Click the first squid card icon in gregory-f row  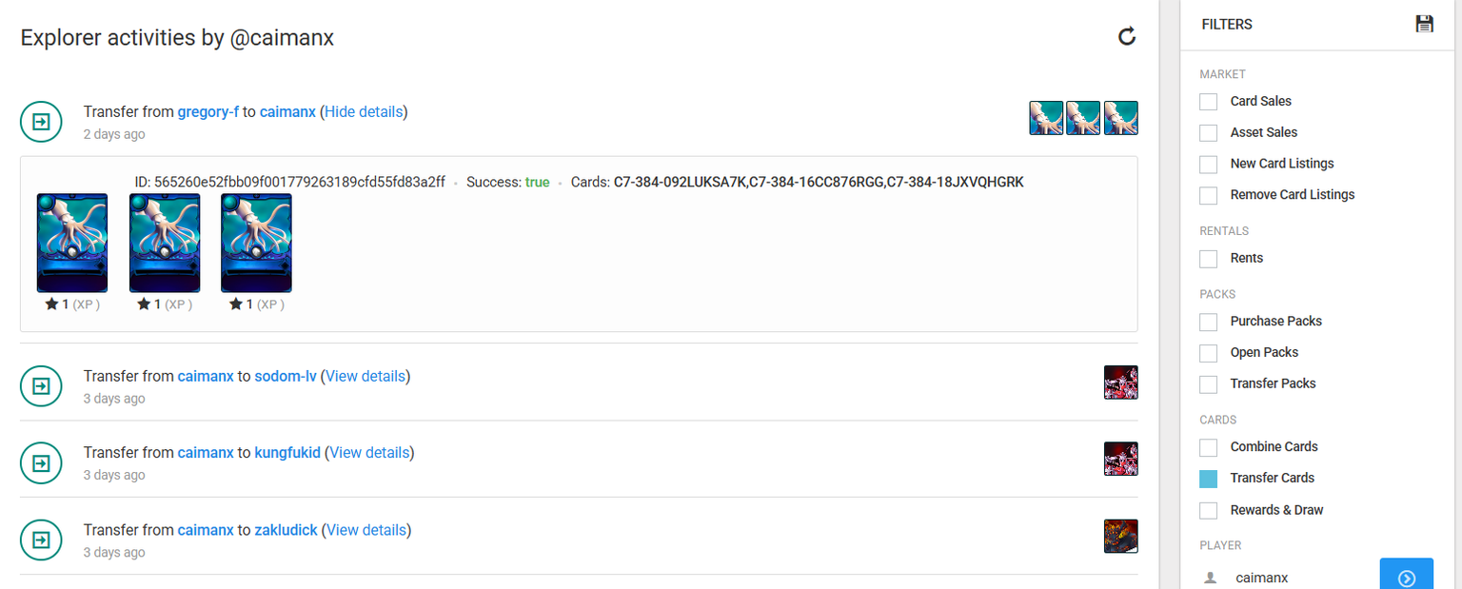pos(1046,118)
